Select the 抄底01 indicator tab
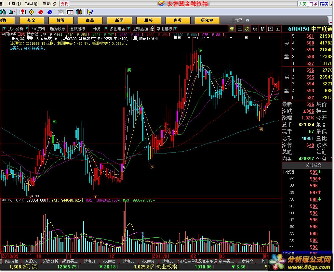Viewport: 334px width, 272px height. point(89,261)
